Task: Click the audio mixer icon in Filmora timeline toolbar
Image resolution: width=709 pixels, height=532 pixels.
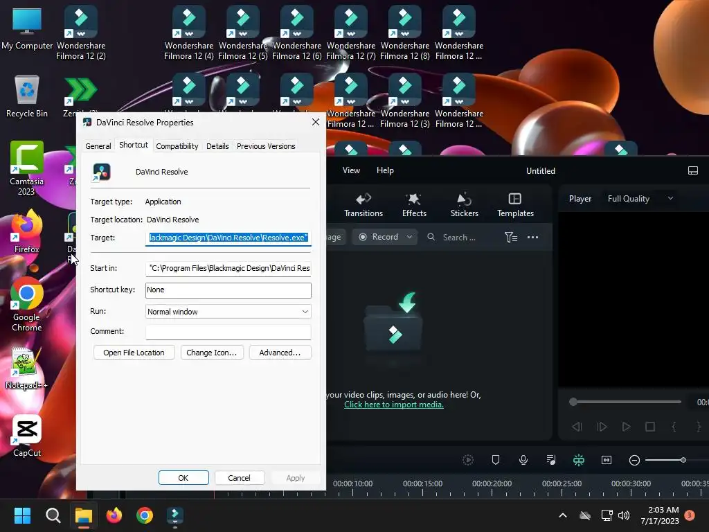Action: coord(550,460)
